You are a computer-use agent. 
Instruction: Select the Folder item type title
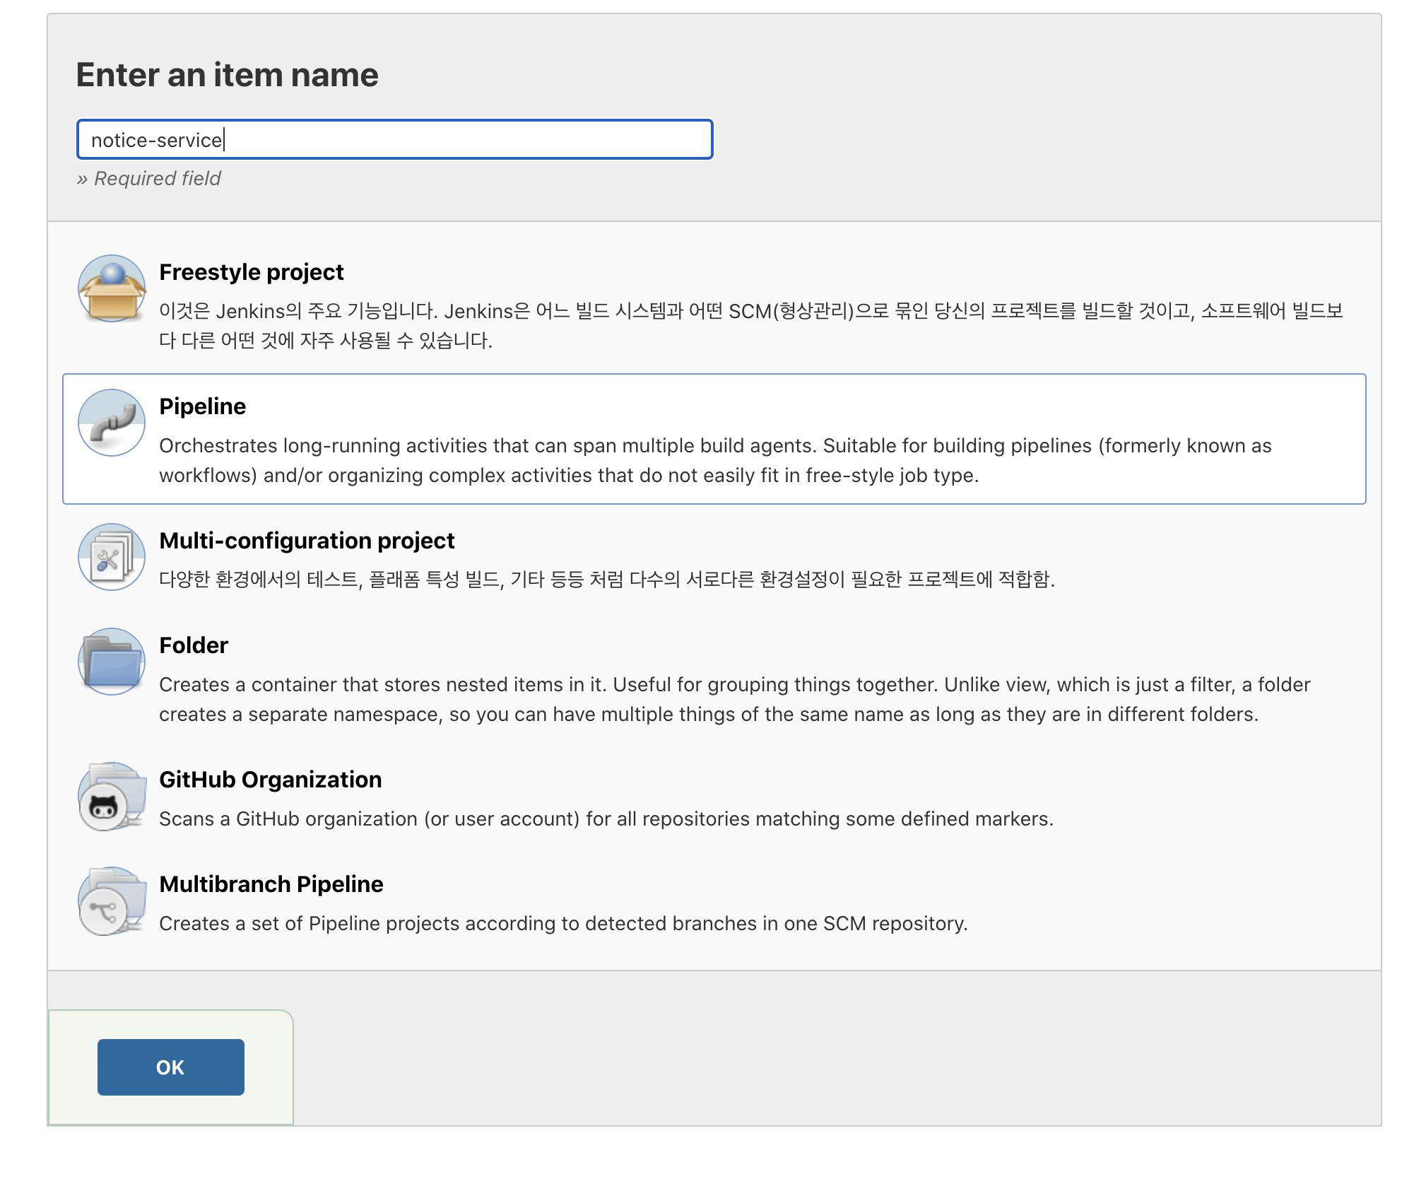point(194,645)
